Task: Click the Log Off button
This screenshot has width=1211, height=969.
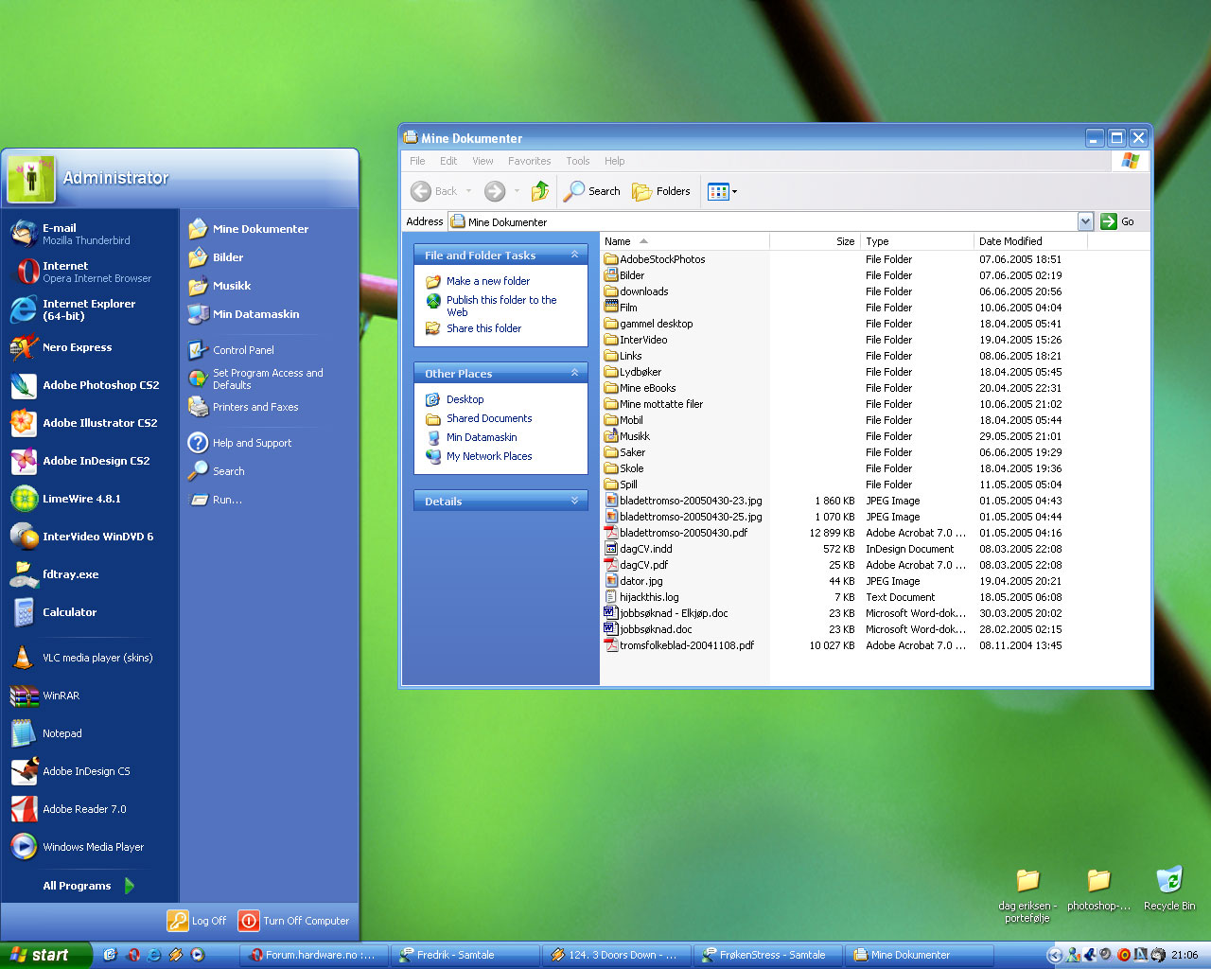Action: (x=197, y=921)
